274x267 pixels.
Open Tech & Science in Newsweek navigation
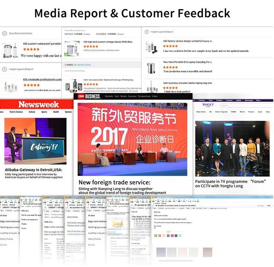(16, 112)
